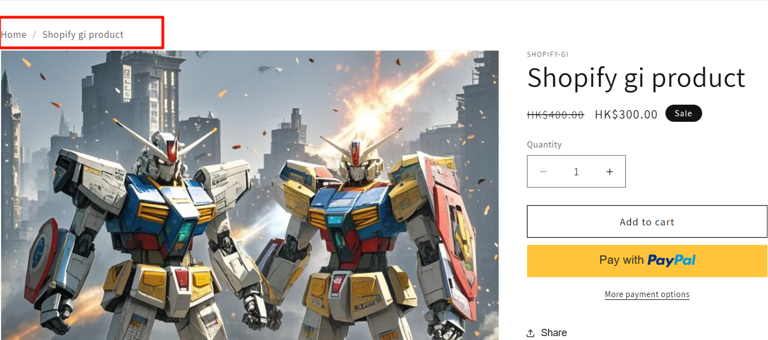This screenshot has height=340, width=768.
Task: Click the Pay with PayPal button
Action: pos(647,261)
